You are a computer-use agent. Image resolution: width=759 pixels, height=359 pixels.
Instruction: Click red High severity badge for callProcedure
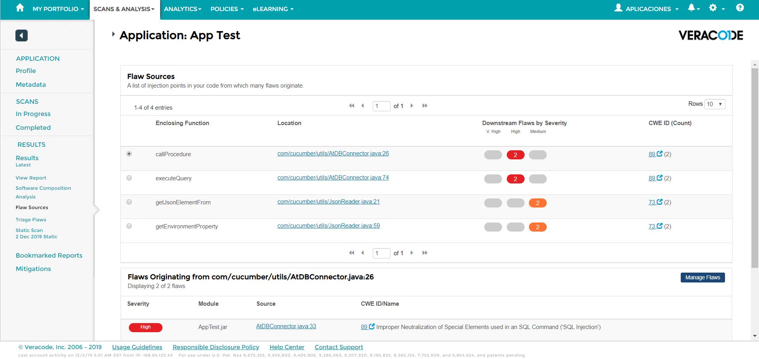515,155
